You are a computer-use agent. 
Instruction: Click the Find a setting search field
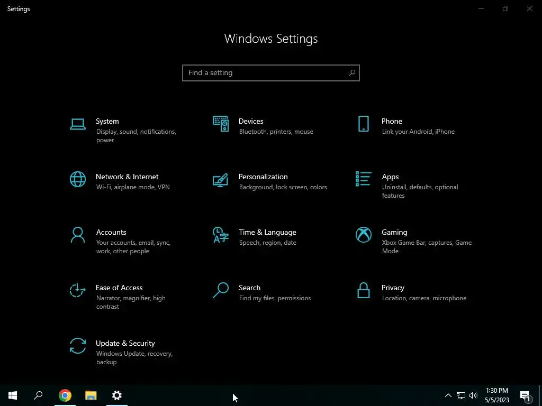(x=271, y=73)
